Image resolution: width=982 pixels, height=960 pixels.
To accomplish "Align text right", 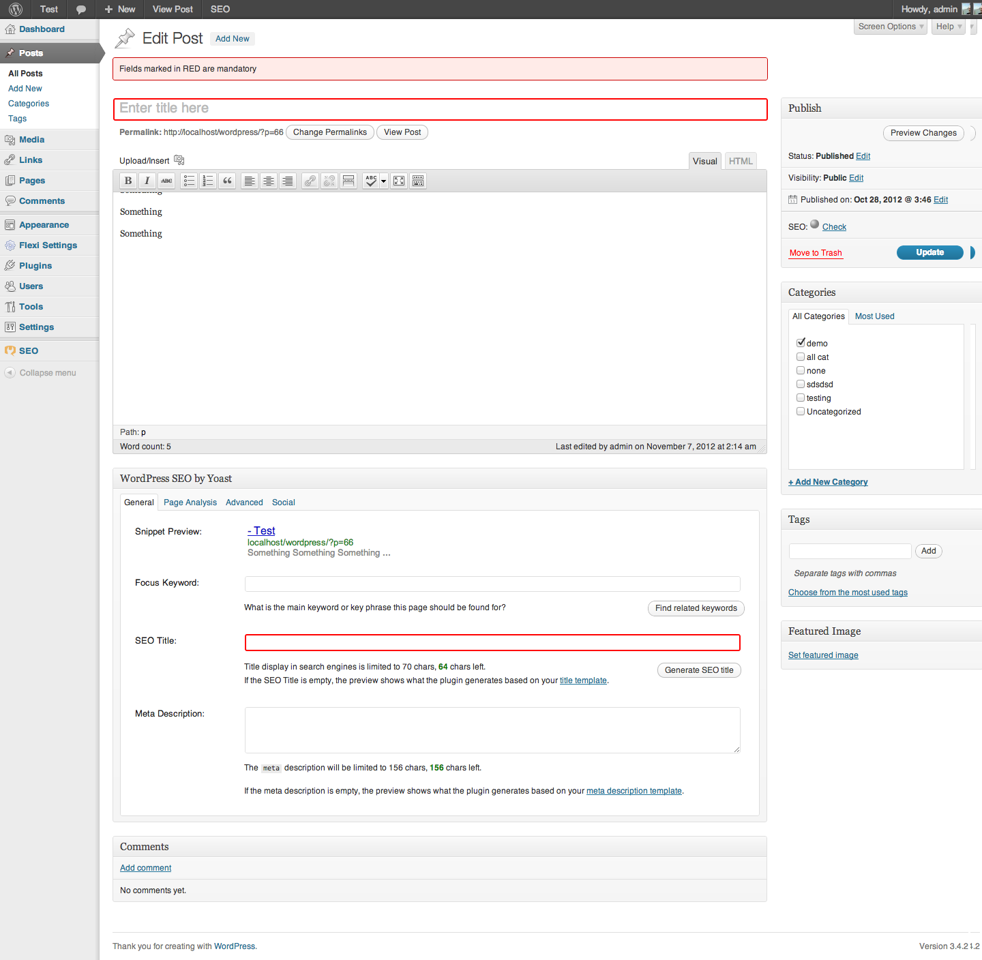I will tap(288, 181).
